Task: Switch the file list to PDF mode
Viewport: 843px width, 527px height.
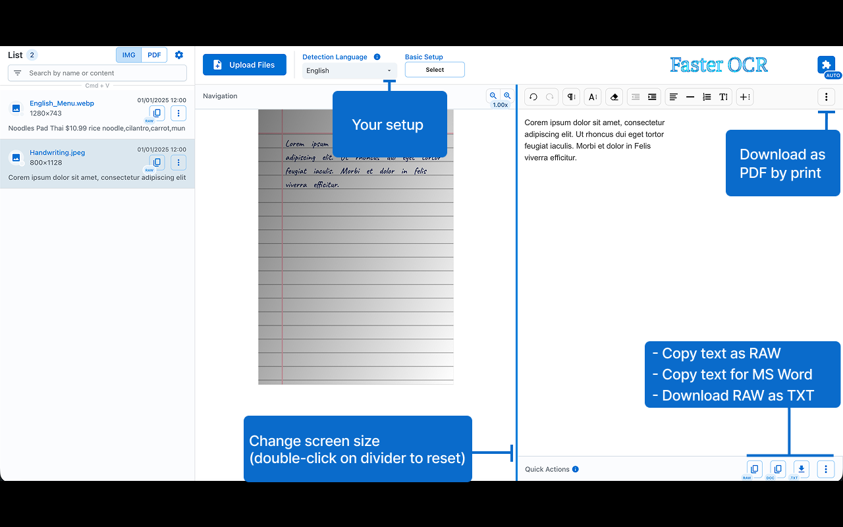Action: pos(153,55)
